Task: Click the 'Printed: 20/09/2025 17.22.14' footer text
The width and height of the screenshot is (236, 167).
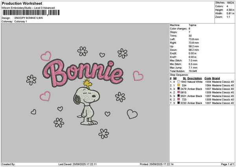Action: [x=157, y=164]
